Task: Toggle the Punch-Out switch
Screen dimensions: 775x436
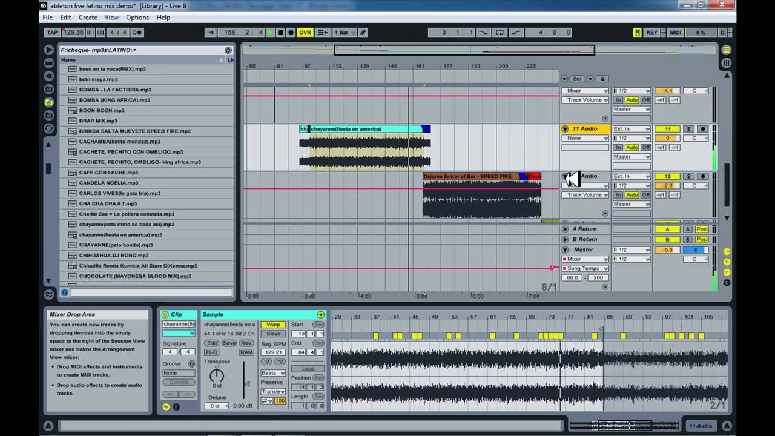Action: click(x=516, y=32)
